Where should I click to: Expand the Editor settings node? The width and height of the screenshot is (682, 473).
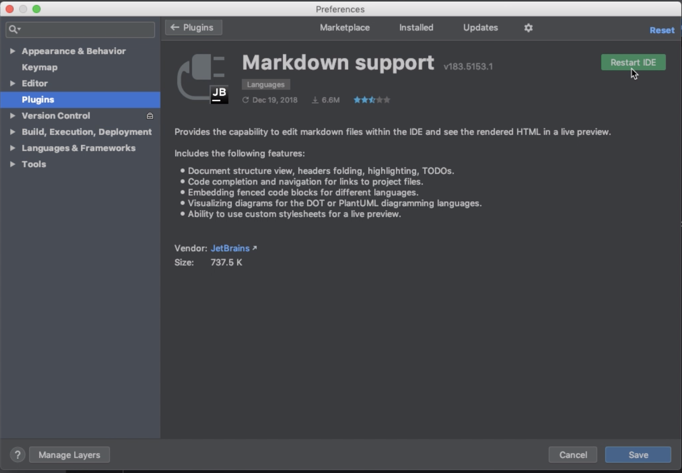[13, 83]
